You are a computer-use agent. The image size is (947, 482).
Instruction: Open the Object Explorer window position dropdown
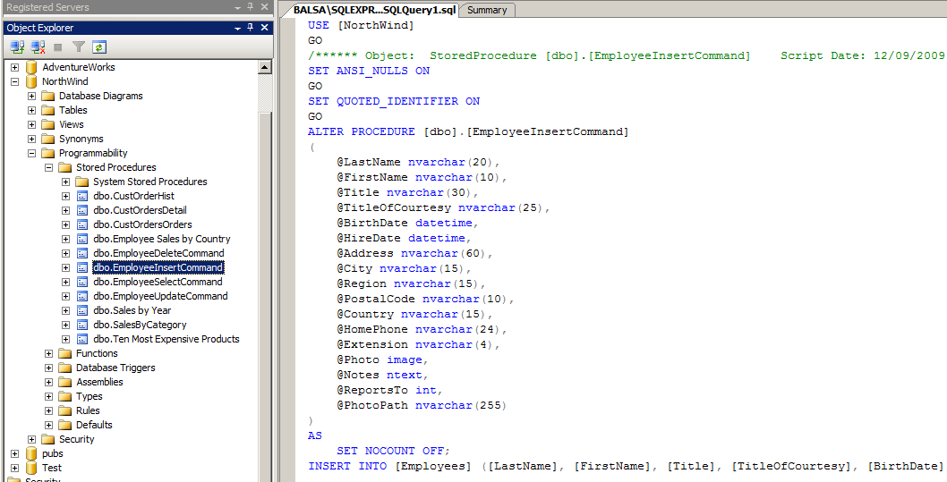click(238, 28)
